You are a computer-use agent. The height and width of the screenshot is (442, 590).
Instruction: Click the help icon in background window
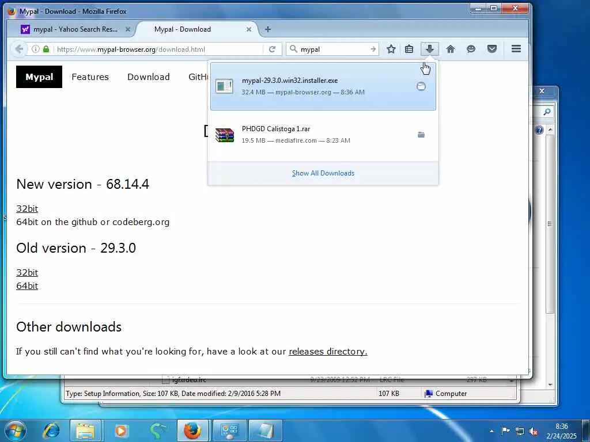coord(539,130)
